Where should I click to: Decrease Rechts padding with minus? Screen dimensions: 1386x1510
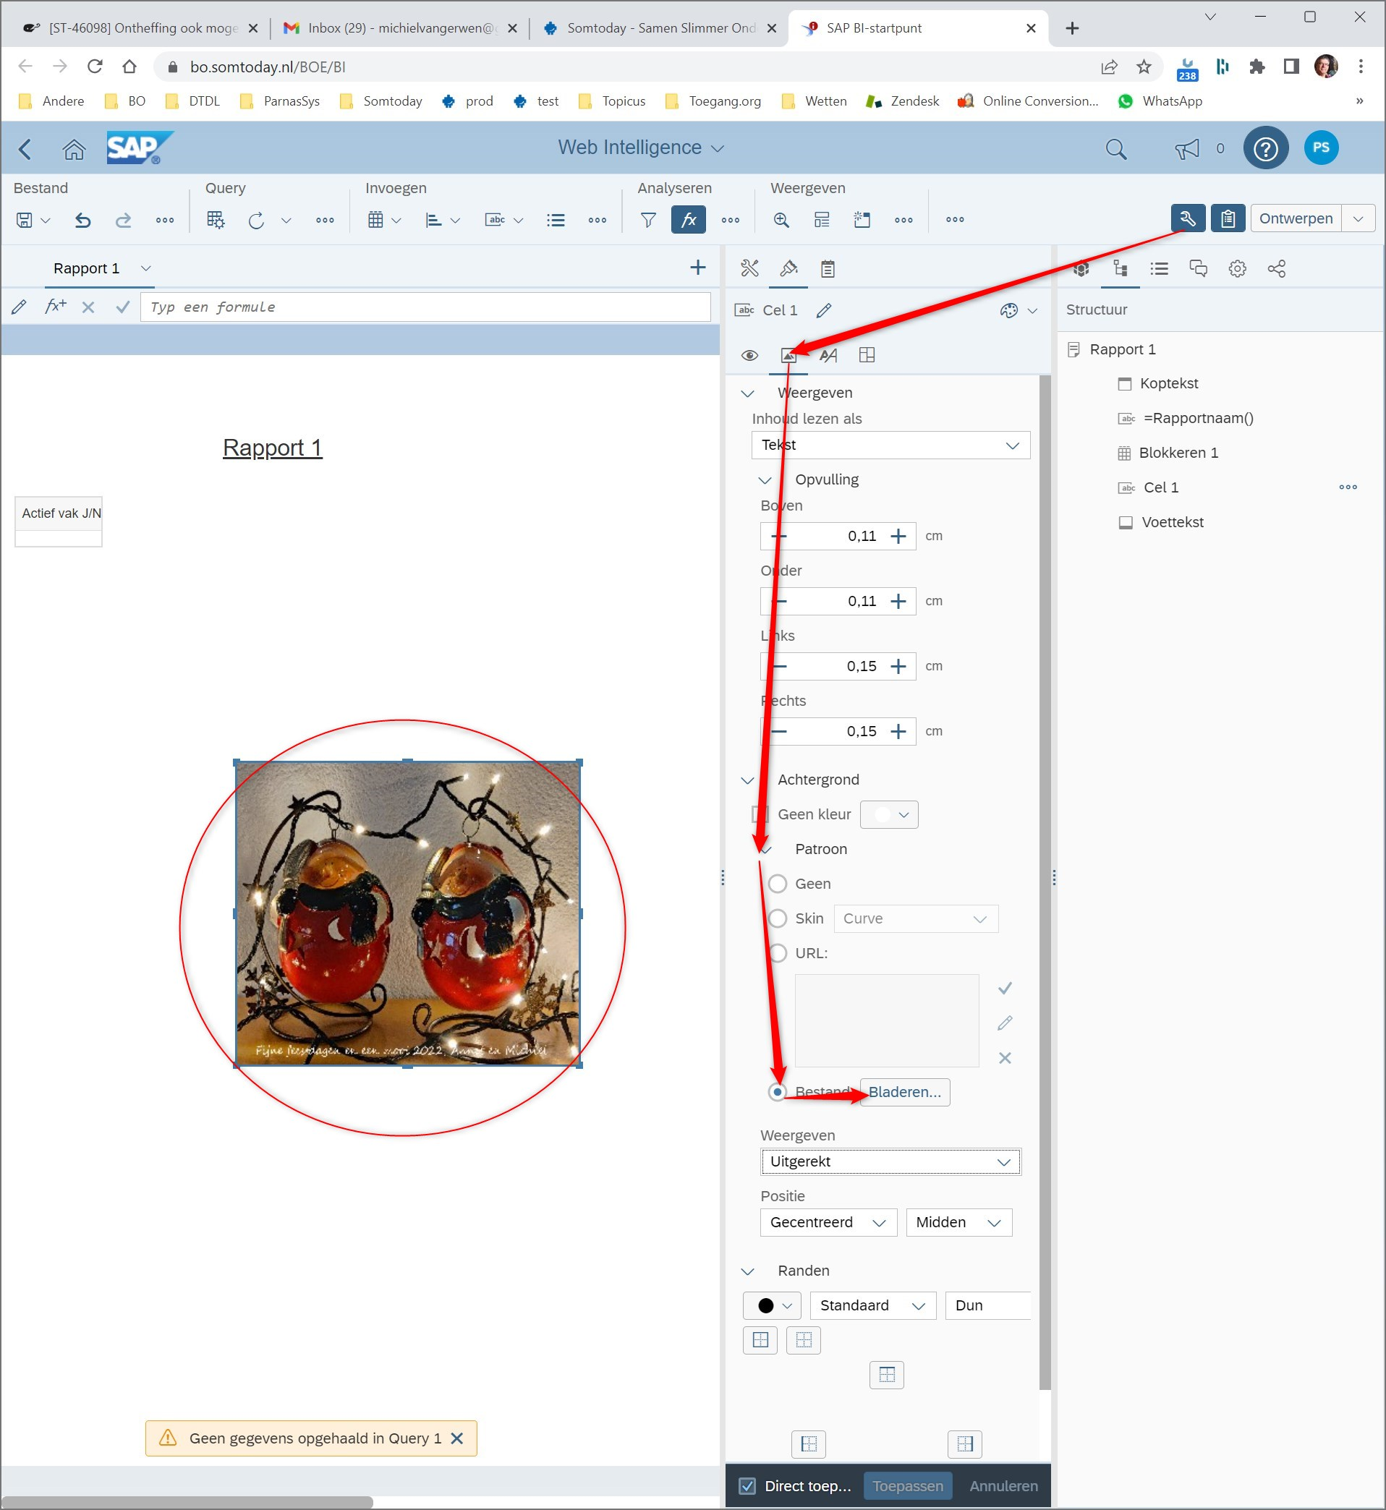779,731
